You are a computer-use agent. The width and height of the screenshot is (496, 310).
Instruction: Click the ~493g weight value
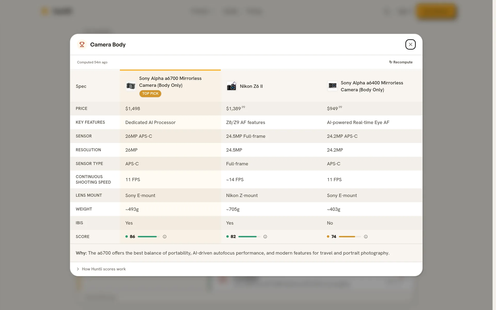[132, 209]
